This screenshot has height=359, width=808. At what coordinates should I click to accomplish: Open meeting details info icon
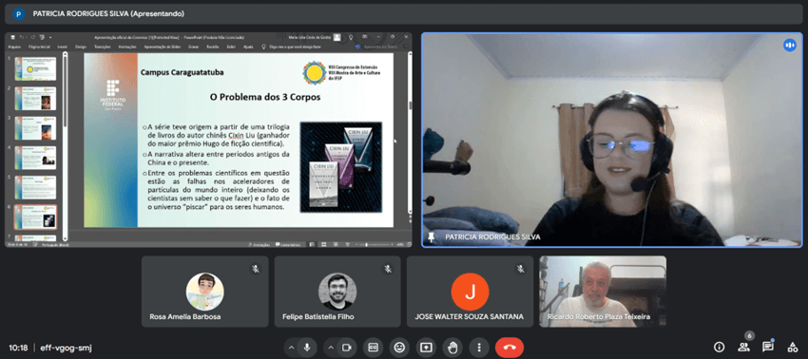pyautogui.click(x=719, y=347)
